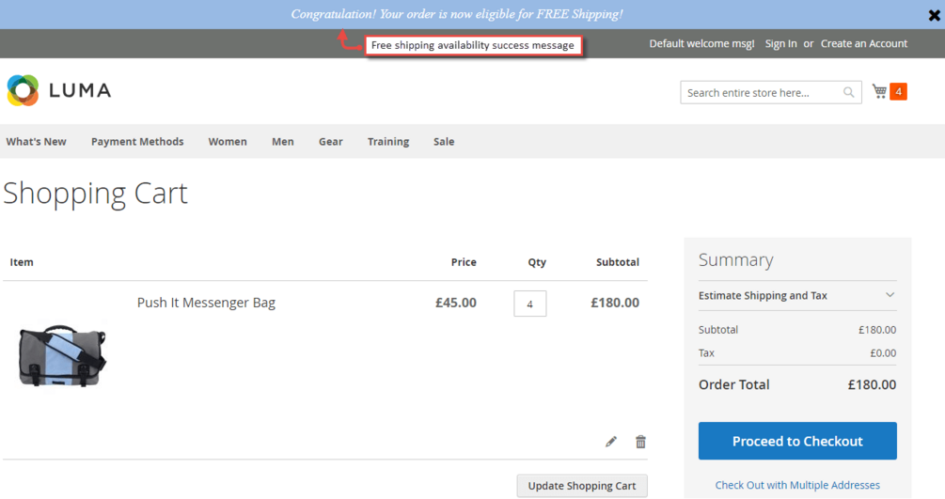This screenshot has width=945, height=499.
Task: Open the Training menu
Action: pos(388,142)
